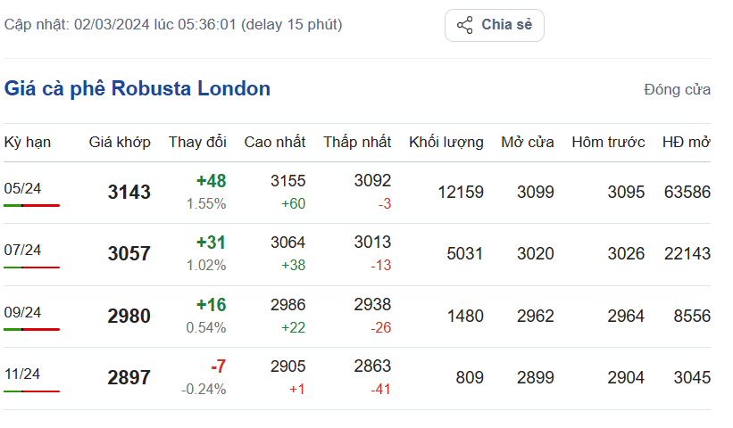Choose the 11/24 contract term
This screenshot has width=733, height=428.
point(22,374)
